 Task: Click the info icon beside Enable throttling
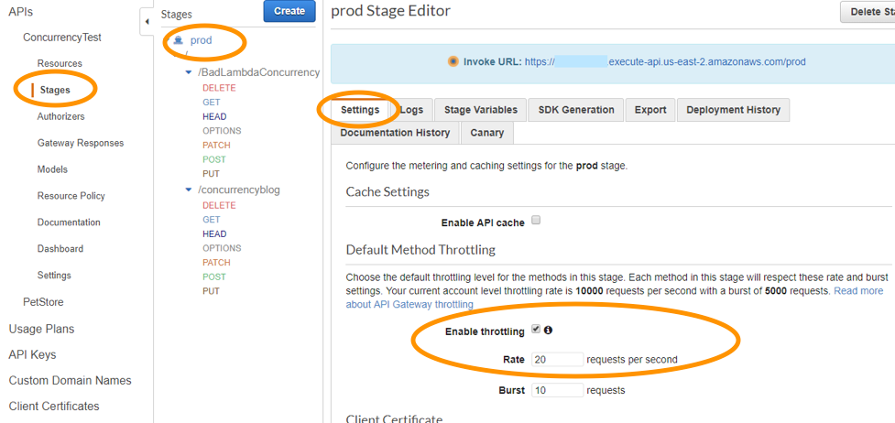coord(548,330)
